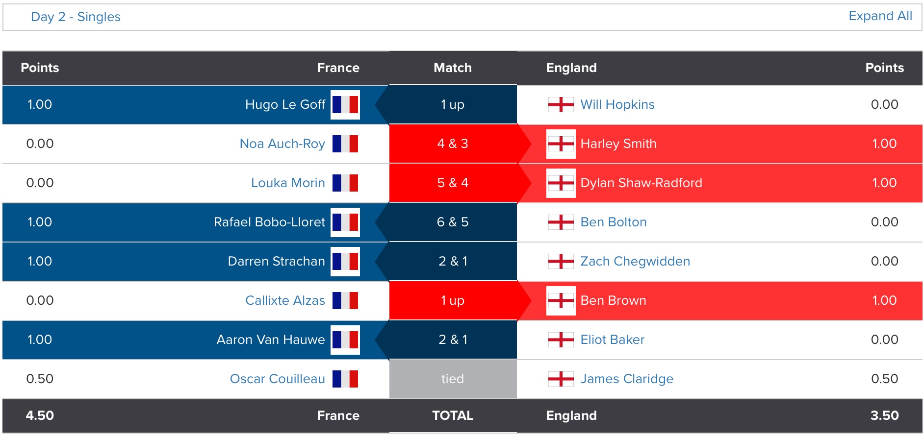Open Callixte Alzas player link
Image resolution: width=923 pixels, height=438 pixels.
(x=285, y=301)
